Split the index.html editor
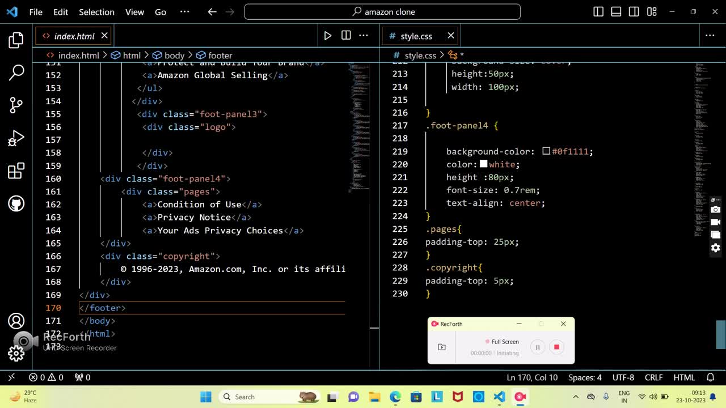The width and height of the screenshot is (726, 408). [346, 36]
